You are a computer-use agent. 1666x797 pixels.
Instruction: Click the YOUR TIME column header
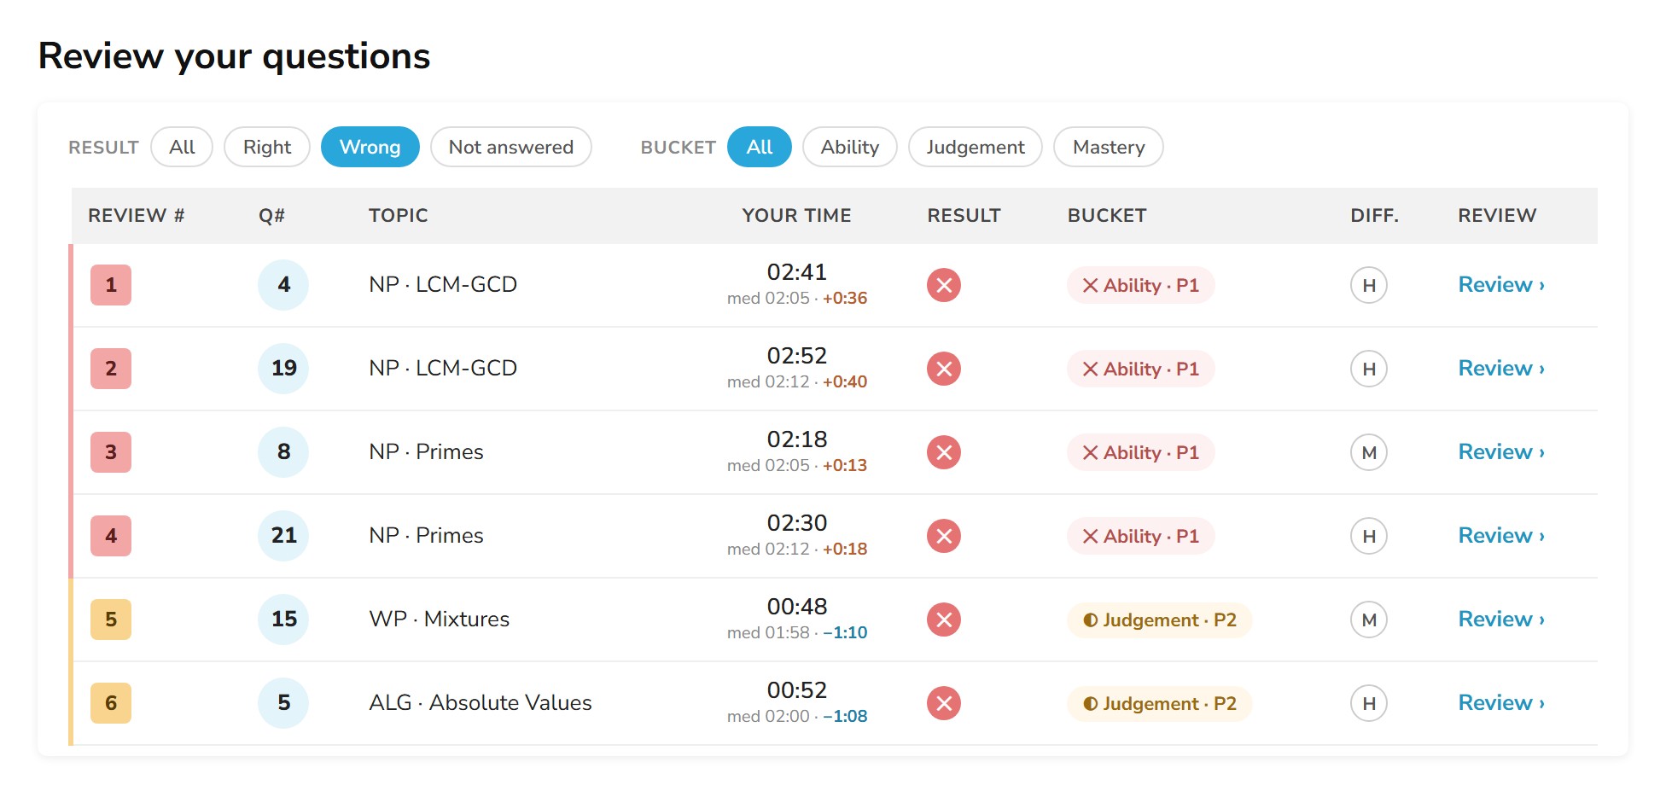pyautogui.click(x=797, y=216)
